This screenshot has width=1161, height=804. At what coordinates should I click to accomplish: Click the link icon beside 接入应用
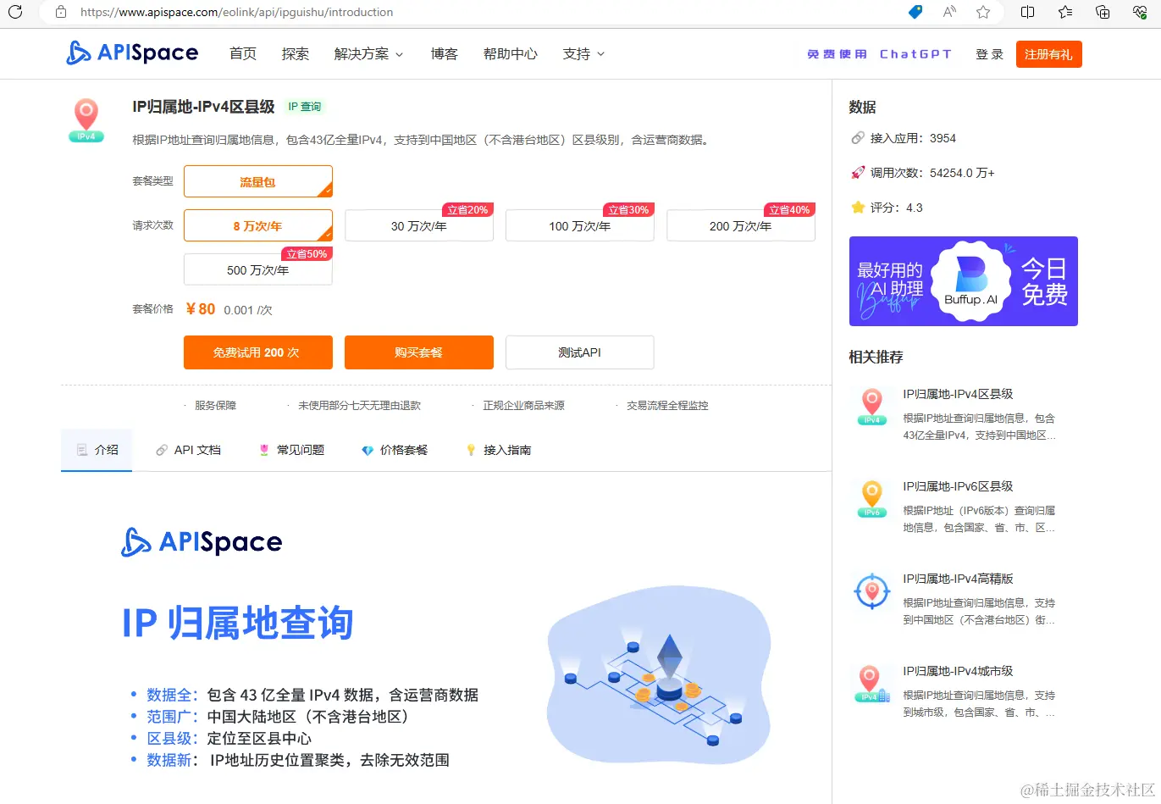[x=858, y=138]
